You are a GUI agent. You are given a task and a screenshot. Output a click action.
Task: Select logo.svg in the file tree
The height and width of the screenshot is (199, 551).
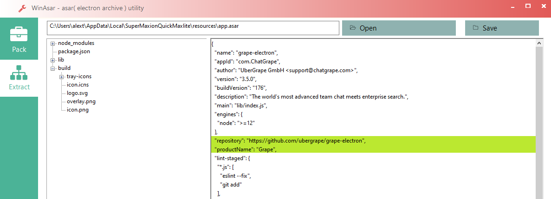[x=77, y=93]
